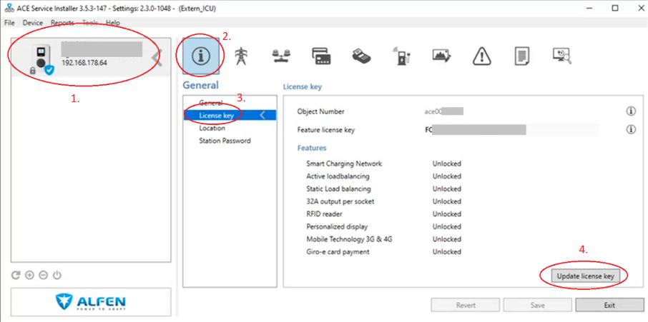
Task: Click the remove device minus icon
Action: [43, 276]
